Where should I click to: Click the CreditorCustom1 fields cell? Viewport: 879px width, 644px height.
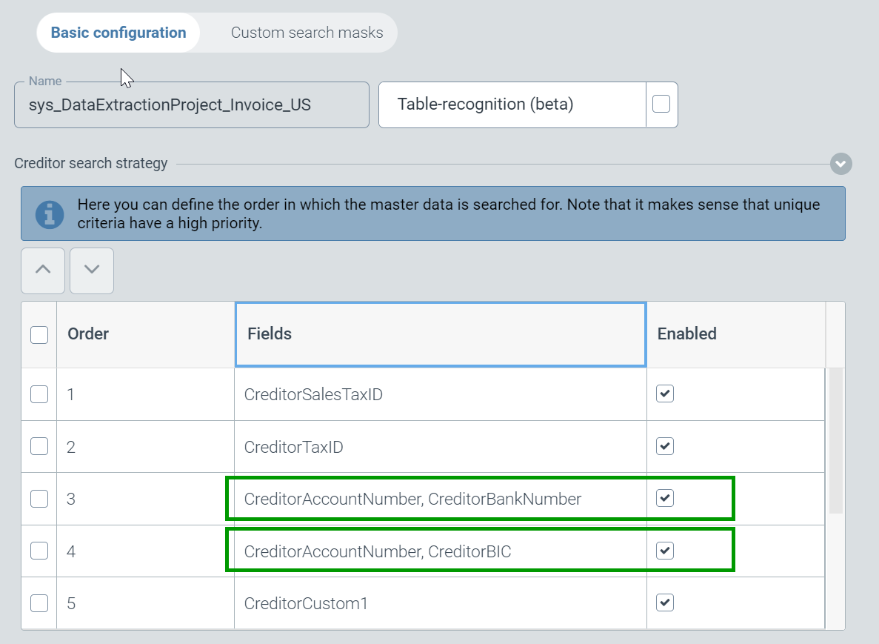pyautogui.click(x=306, y=603)
